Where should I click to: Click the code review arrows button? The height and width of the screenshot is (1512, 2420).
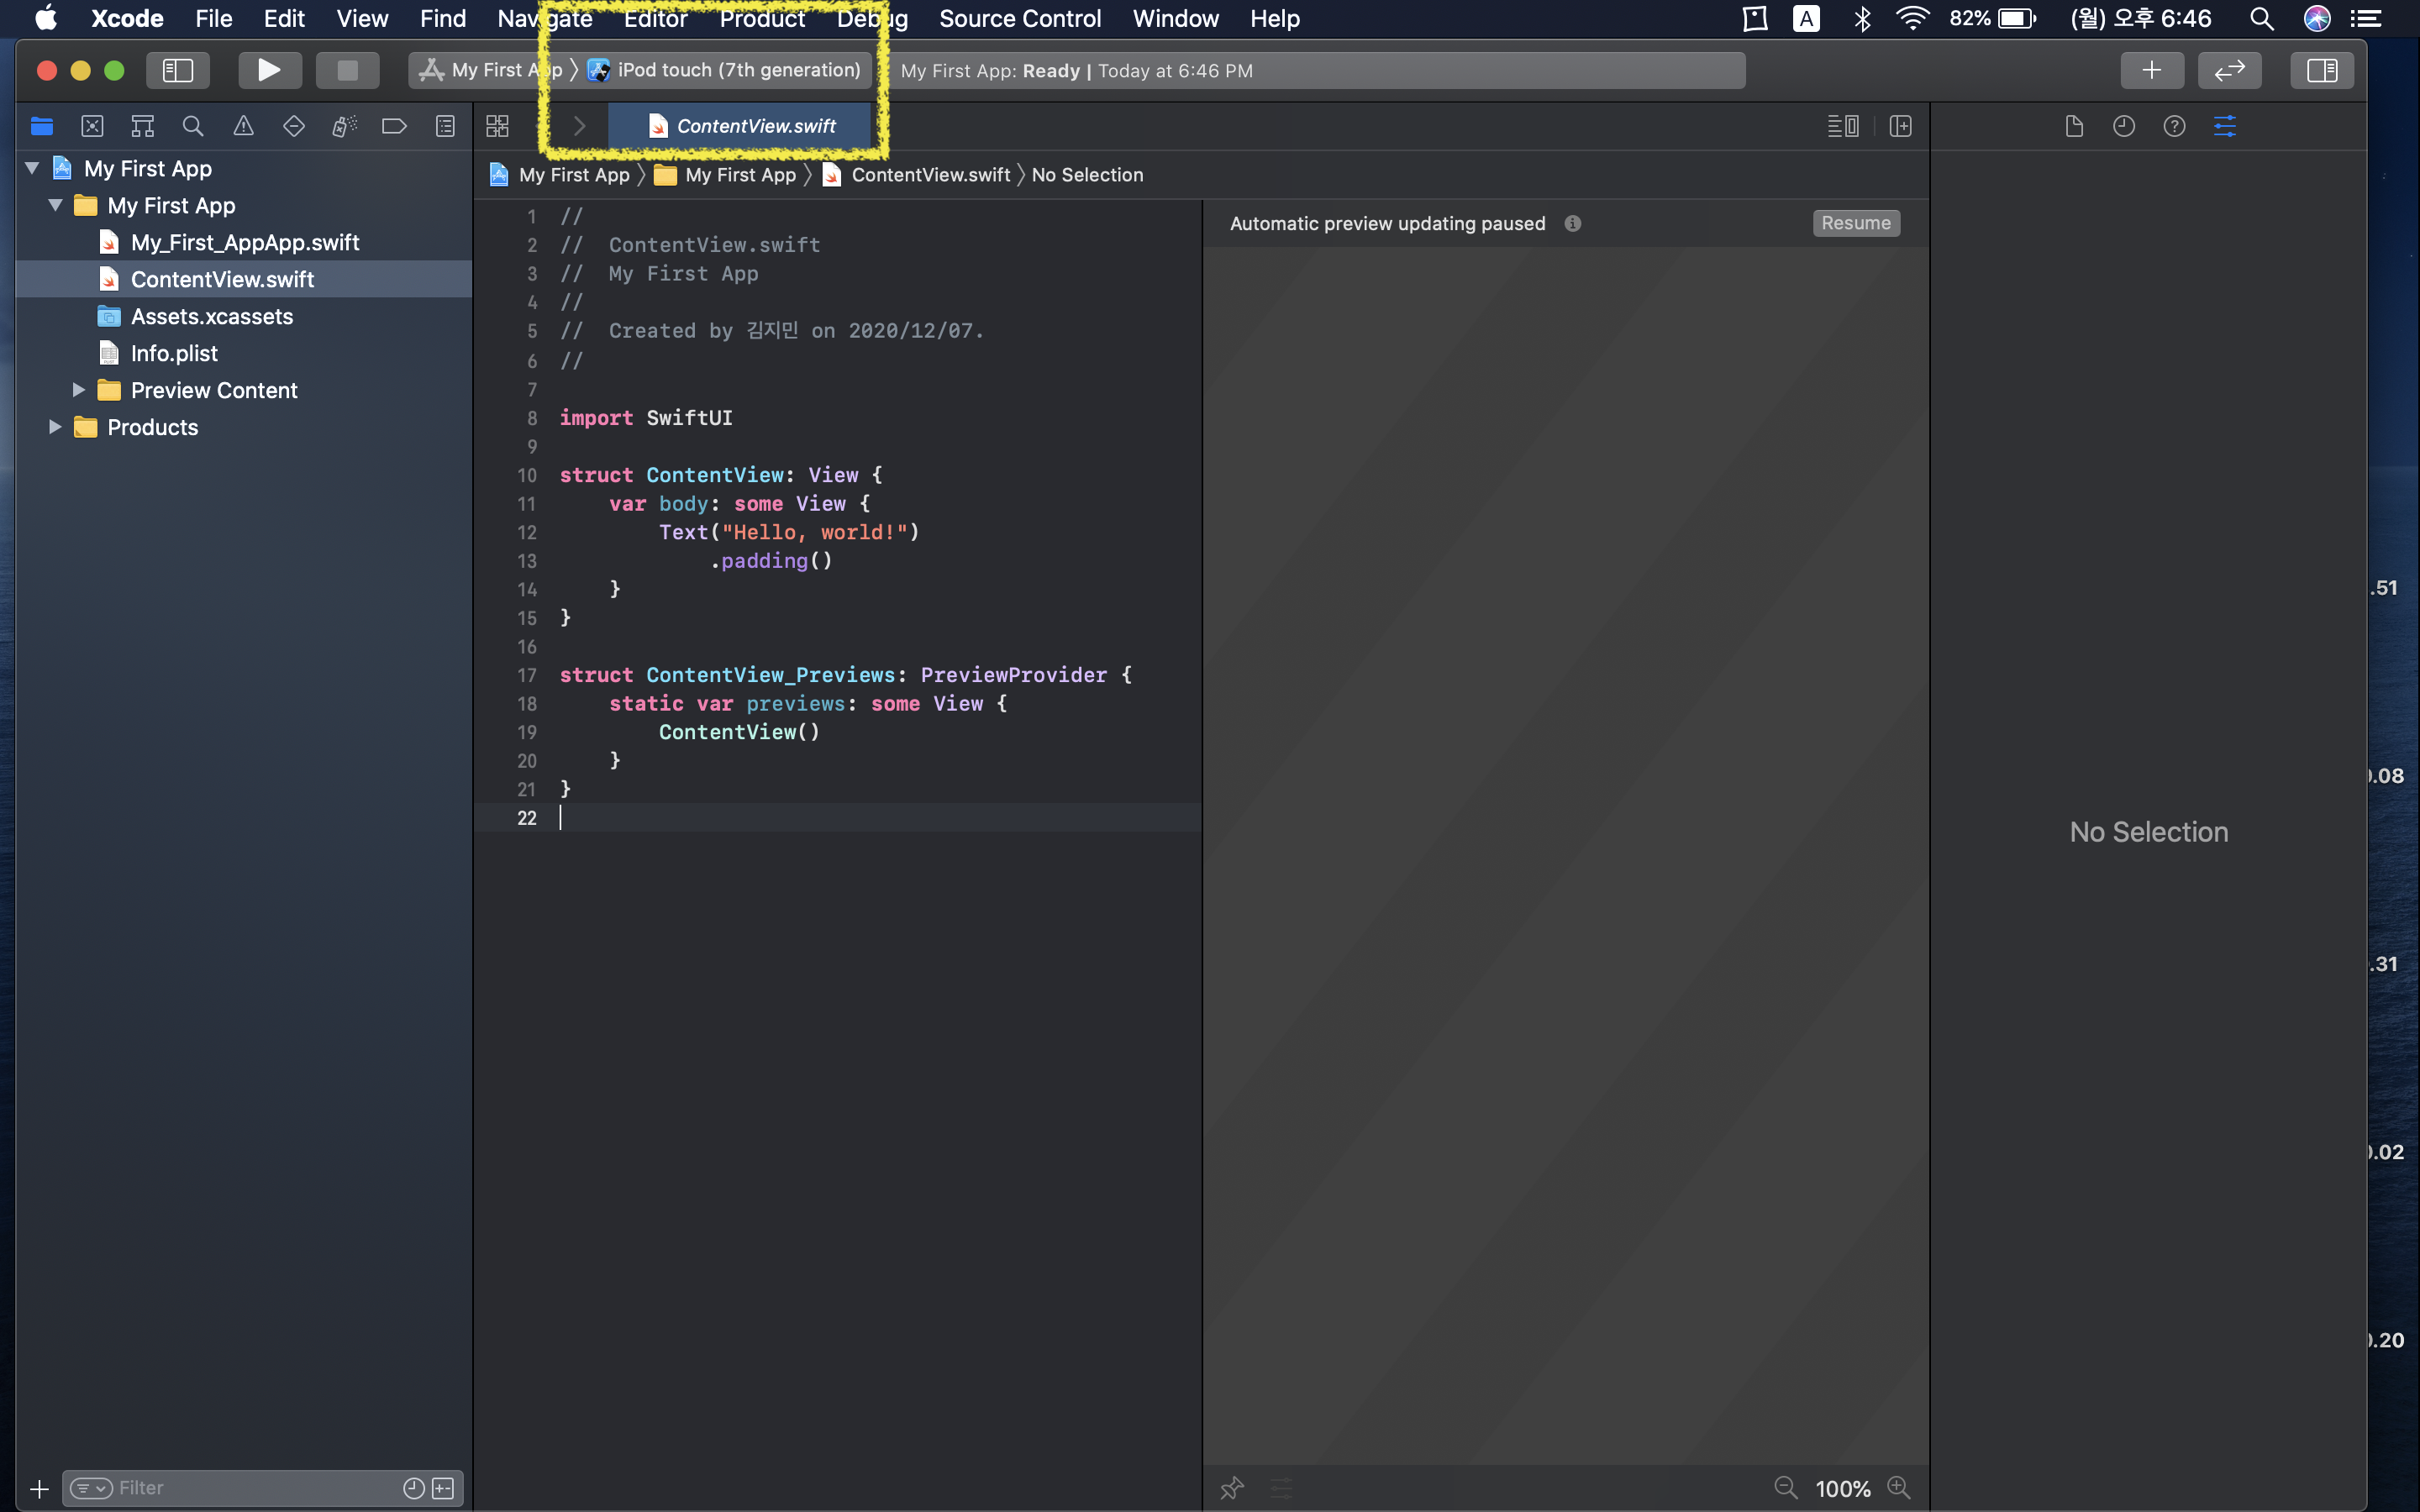[2229, 70]
